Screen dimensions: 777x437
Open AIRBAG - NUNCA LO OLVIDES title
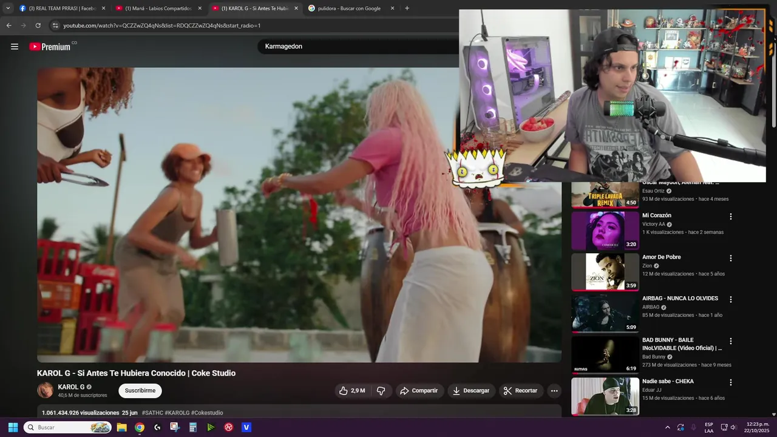(680, 299)
